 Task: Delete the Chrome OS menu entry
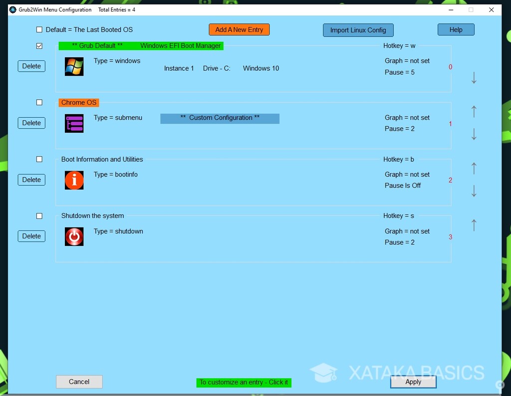tap(31, 123)
